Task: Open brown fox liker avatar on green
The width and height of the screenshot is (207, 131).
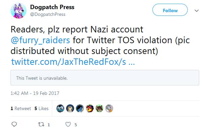Action: (99, 108)
